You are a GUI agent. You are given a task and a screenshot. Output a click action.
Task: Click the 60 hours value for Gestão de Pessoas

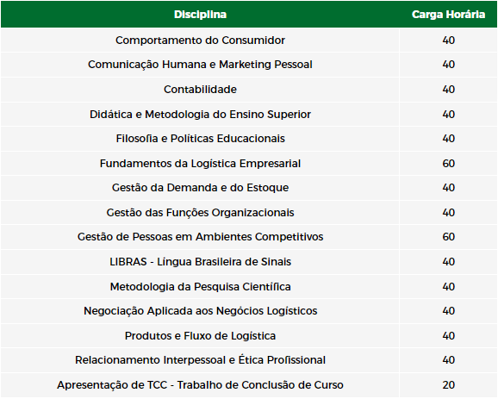click(448, 237)
